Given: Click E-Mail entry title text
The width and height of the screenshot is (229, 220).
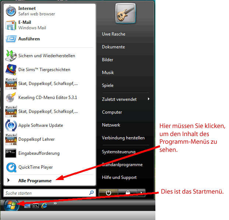Looking at the screenshot, I should (25, 22).
